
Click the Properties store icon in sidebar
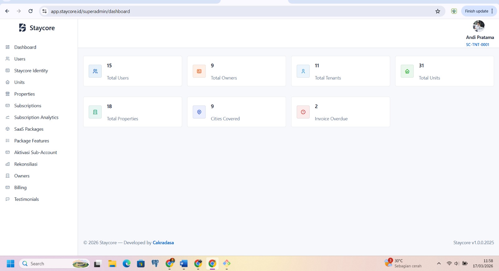(x=8, y=94)
